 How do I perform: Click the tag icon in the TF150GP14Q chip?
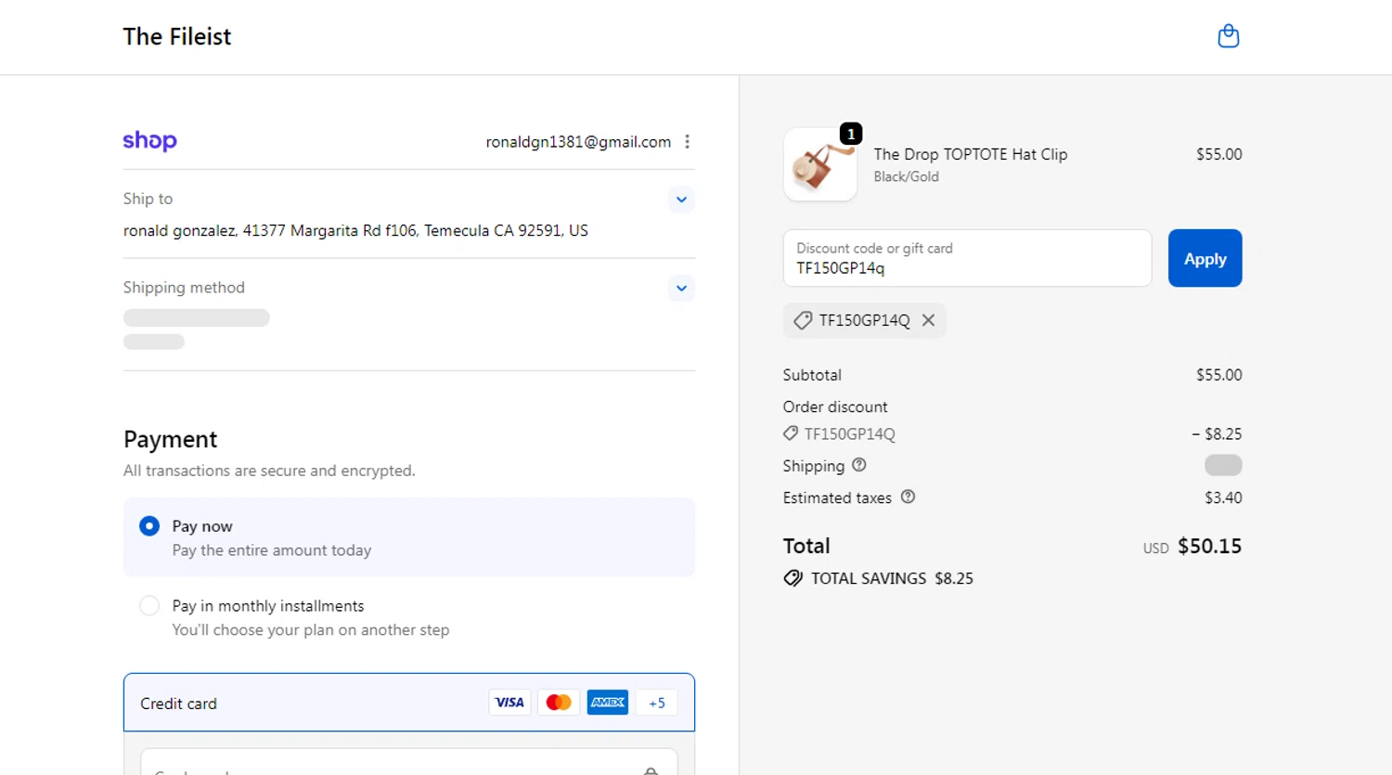pos(803,320)
